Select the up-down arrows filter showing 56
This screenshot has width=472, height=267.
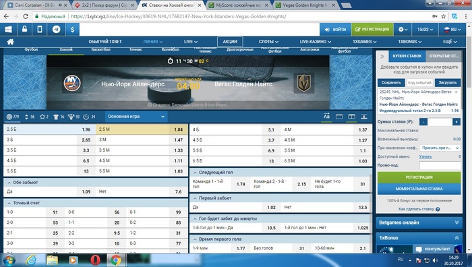(x=29, y=117)
